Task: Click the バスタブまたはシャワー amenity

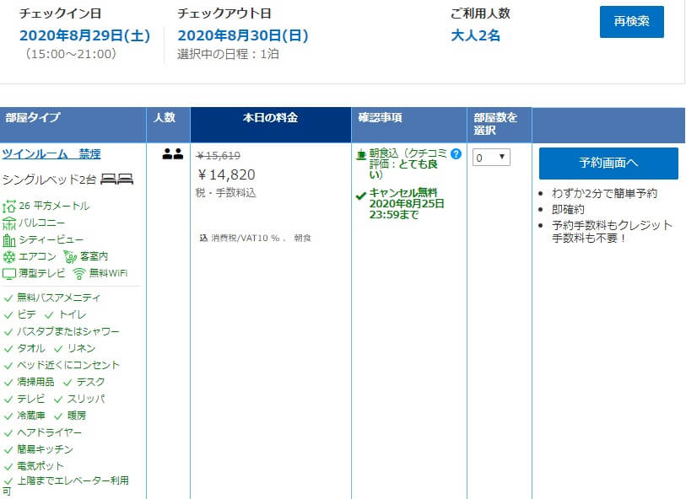Action: [68, 331]
